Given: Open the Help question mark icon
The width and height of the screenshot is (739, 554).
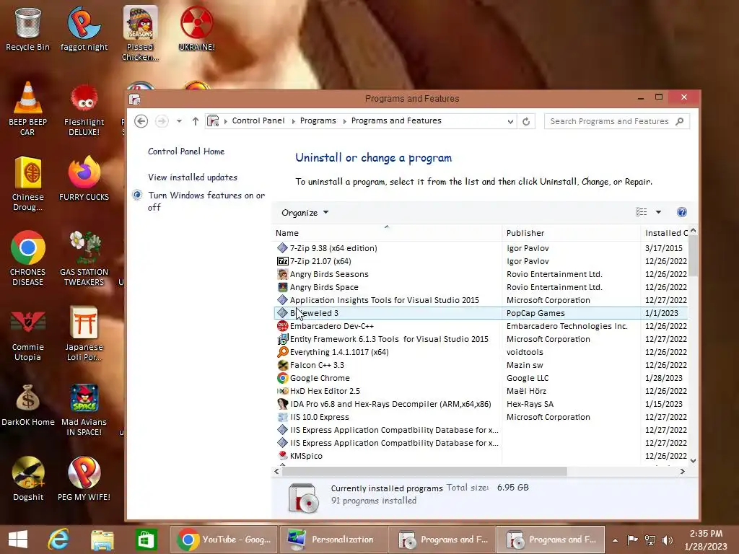Looking at the screenshot, I should click(681, 212).
